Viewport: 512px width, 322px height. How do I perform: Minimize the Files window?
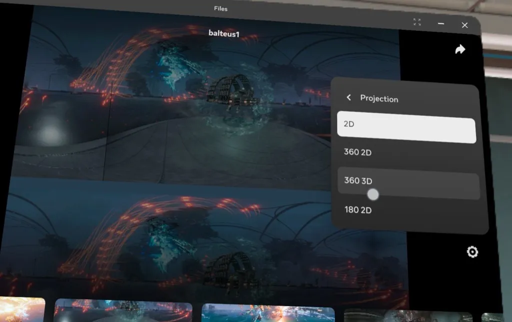441,23
